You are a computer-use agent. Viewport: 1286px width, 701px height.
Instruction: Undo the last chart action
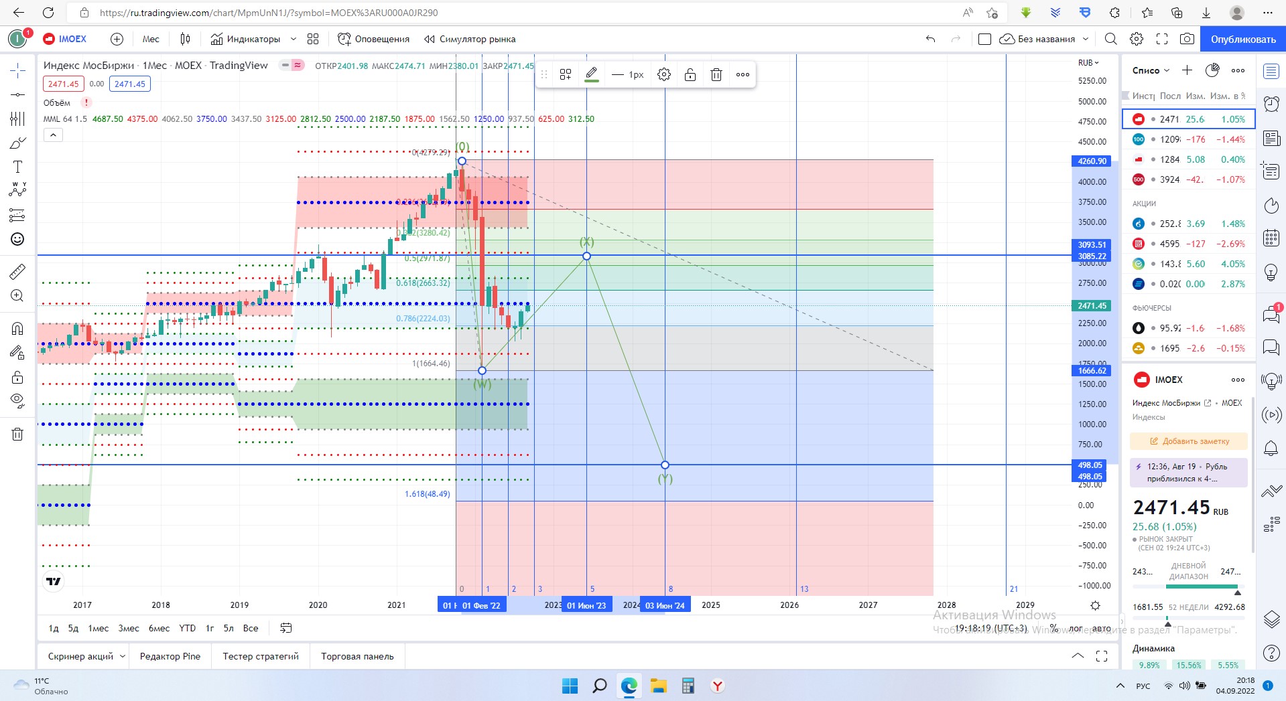[930, 39]
